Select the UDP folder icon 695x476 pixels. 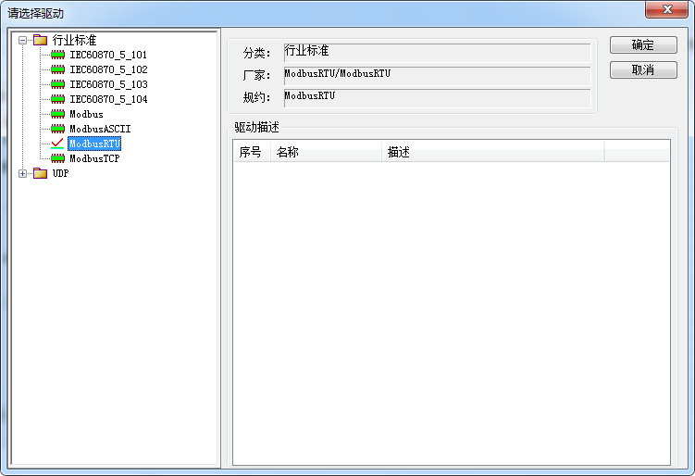[40, 173]
